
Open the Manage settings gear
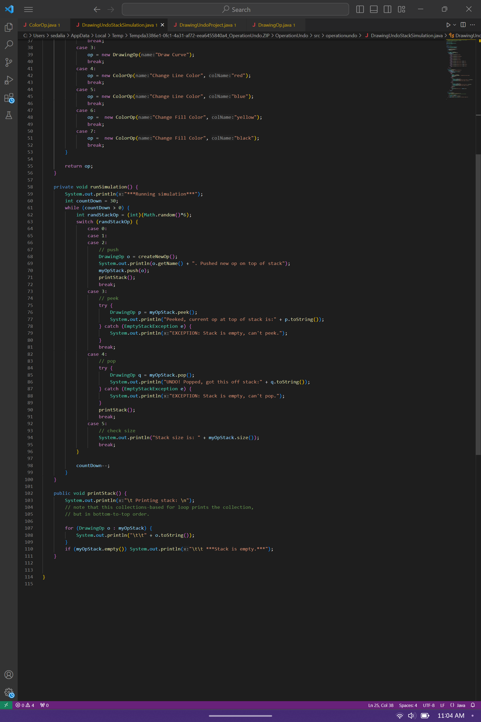[9, 693]
